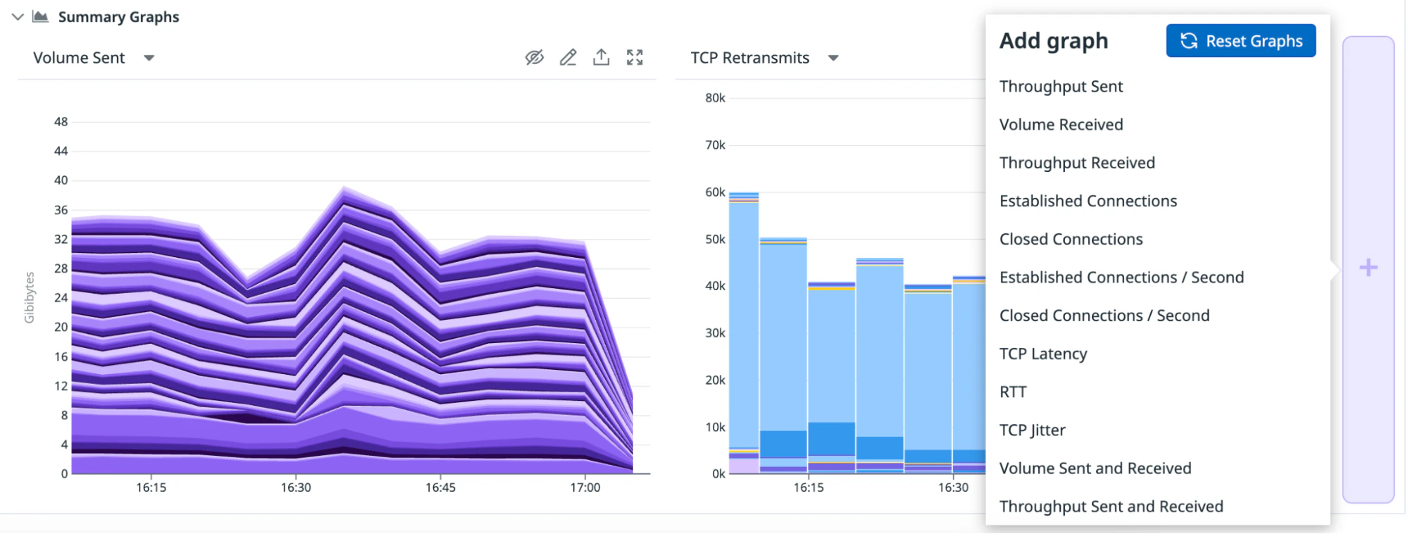The height and width of the screenshot is (534, 1408).
Task: Edit the Volume Sent graph
Action: [568, 58]
